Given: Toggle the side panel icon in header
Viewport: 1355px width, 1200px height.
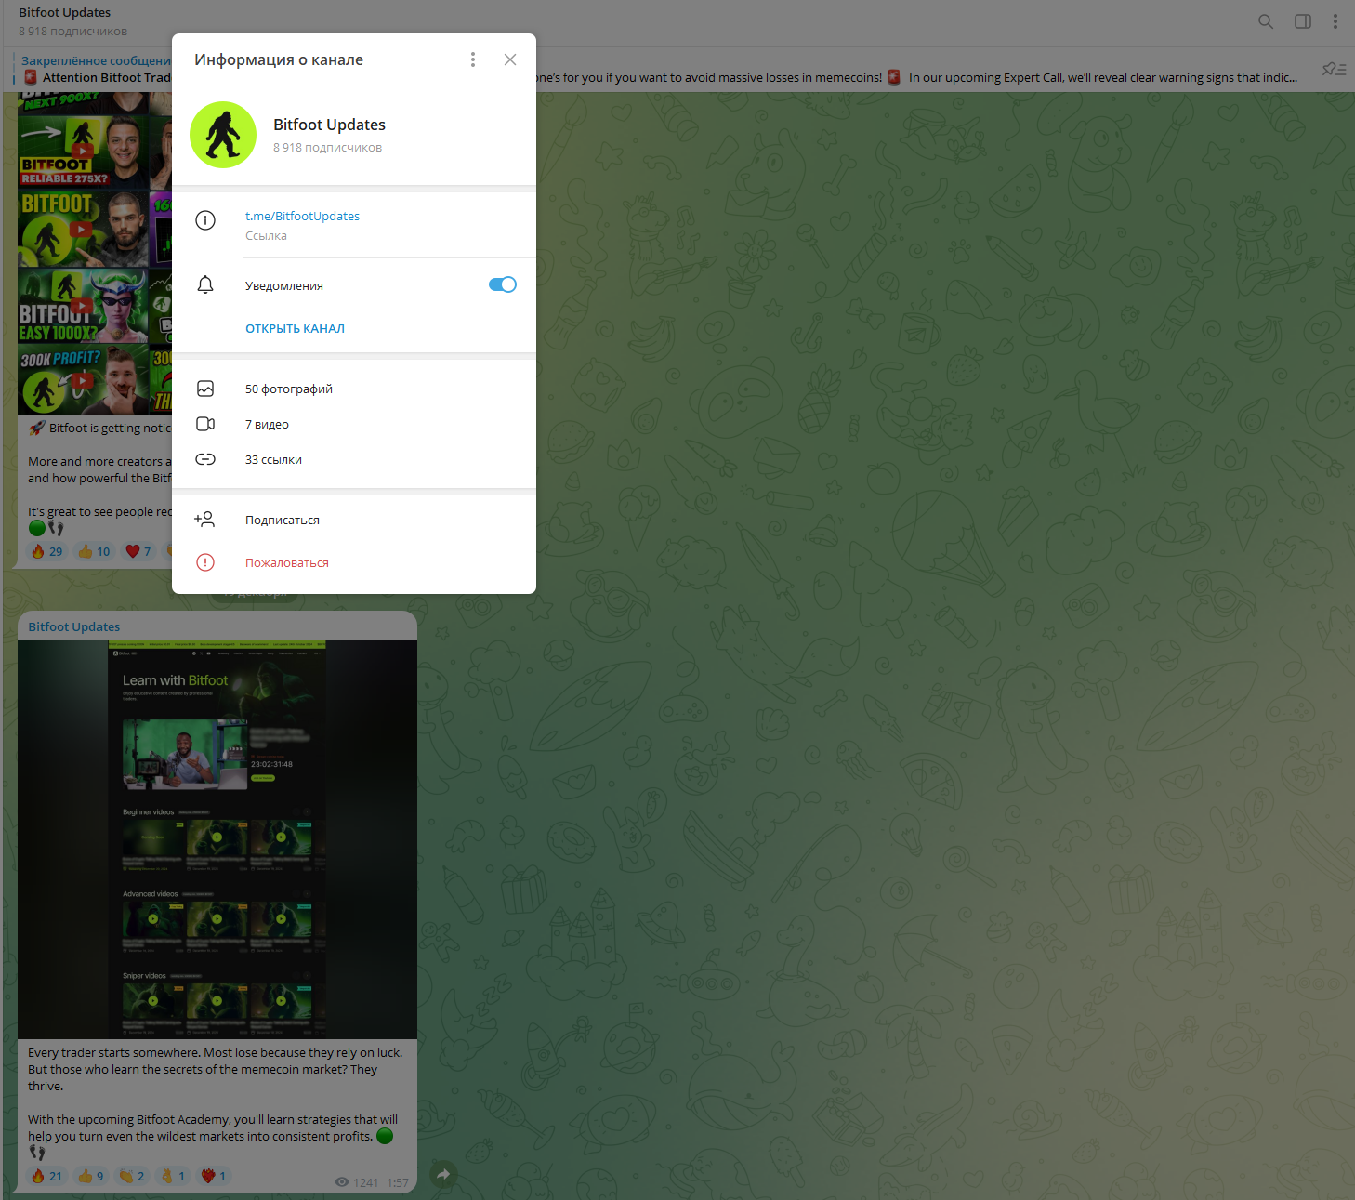Looking at the screenshot, I should pos(1303,21).
